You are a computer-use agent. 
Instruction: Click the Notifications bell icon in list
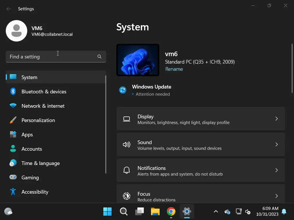127,170
